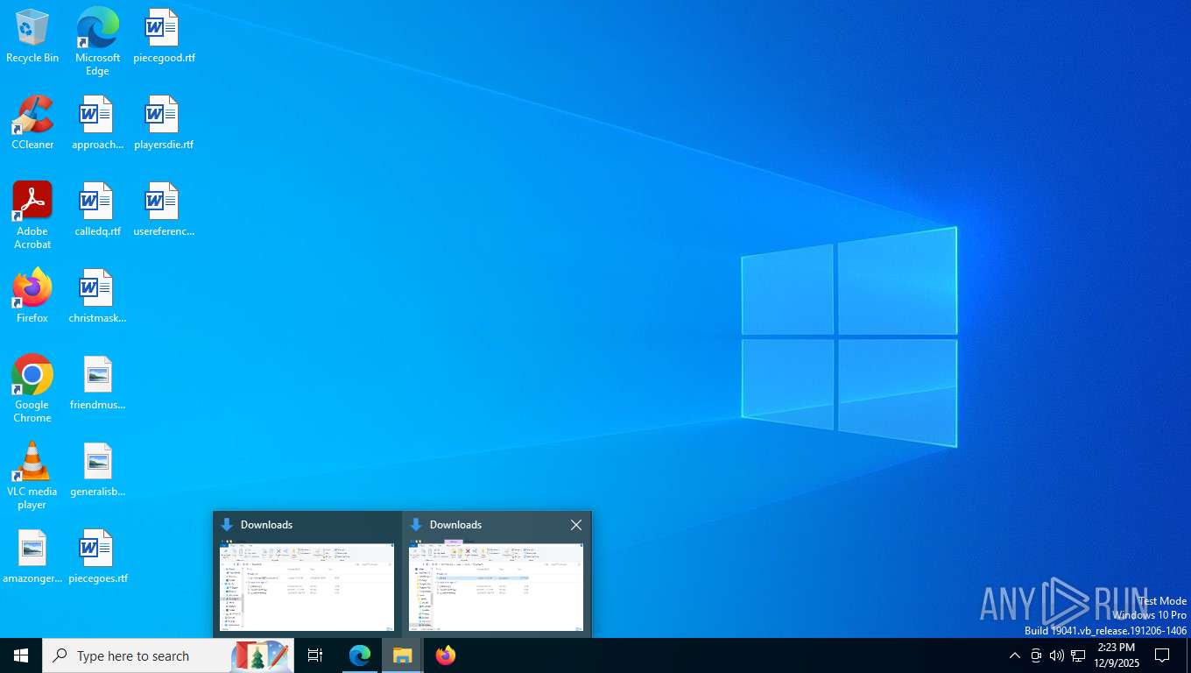Select the VLC media player shortcut

pos(32,476)
